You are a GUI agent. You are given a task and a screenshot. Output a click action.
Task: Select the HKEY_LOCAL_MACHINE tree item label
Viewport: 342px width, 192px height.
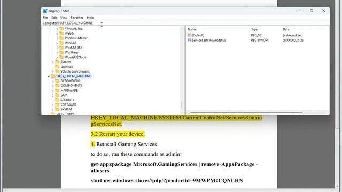click(x=74, y=76)
